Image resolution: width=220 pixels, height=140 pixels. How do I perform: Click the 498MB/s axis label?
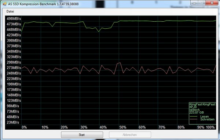(x=14, y=18)
